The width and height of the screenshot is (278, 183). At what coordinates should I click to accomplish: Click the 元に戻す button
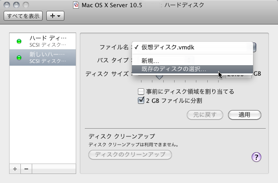tap(205, 114)
